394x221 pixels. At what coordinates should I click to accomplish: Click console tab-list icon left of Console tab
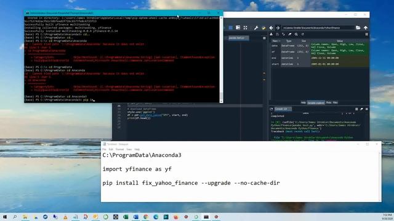point(271,109)
